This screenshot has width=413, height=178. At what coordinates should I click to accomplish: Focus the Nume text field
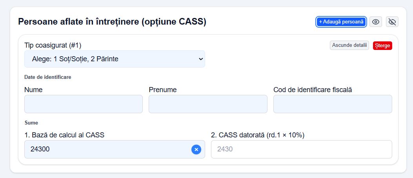pos(83,104)
